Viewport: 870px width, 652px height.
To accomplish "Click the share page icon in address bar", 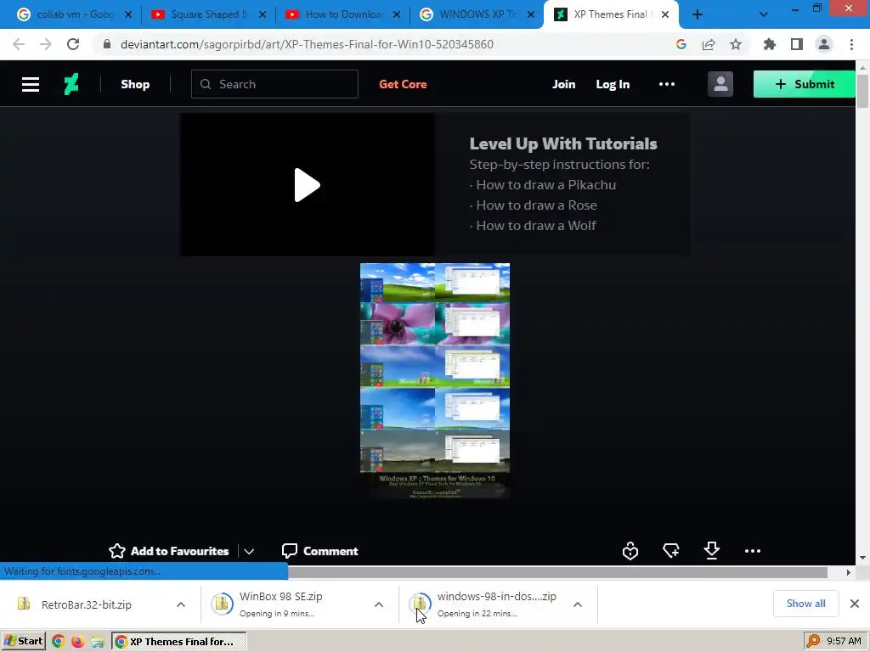I will (x=709, y=44).
